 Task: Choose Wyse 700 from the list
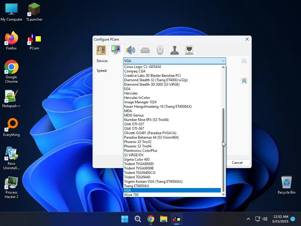[x=172, y=195]
